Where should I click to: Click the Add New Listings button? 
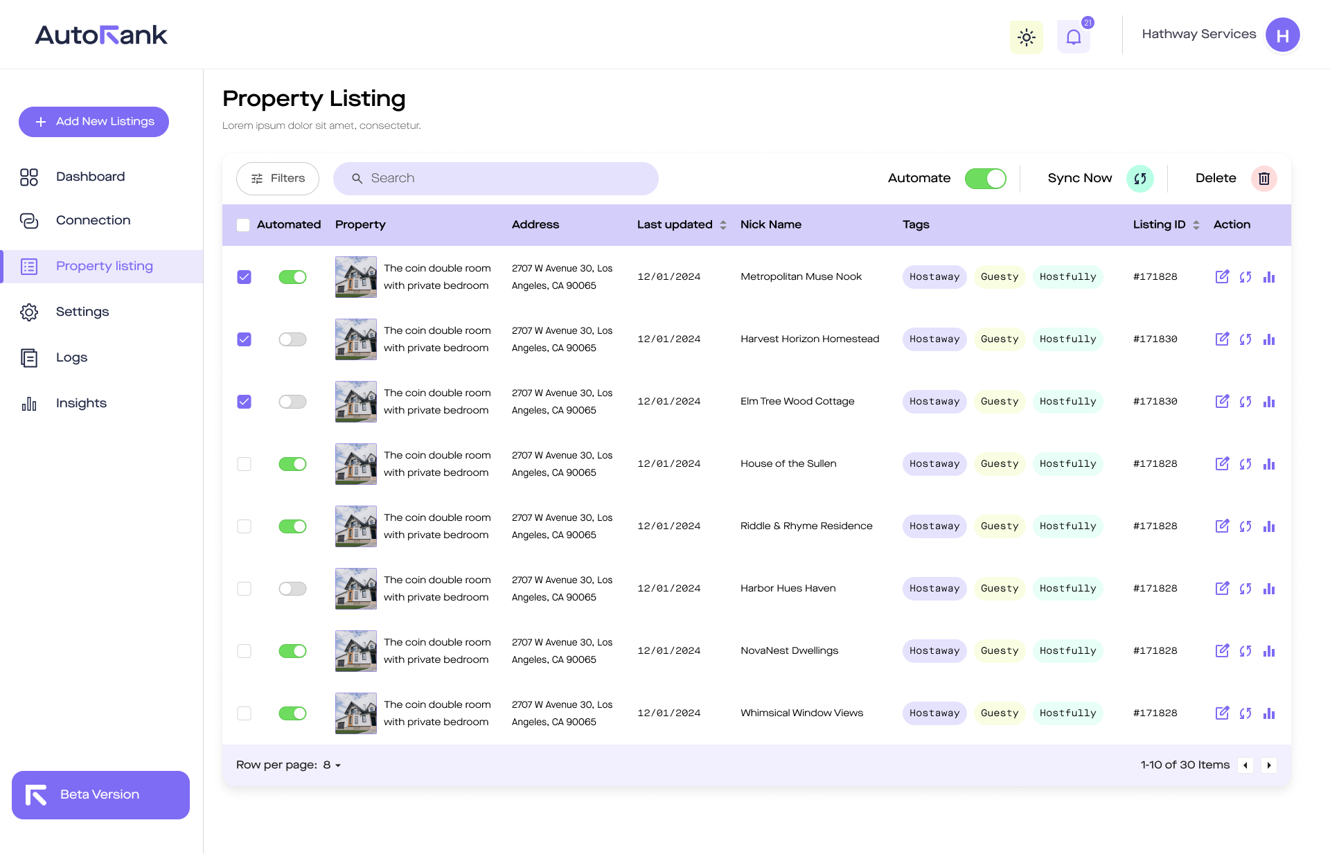coord(94,122)
